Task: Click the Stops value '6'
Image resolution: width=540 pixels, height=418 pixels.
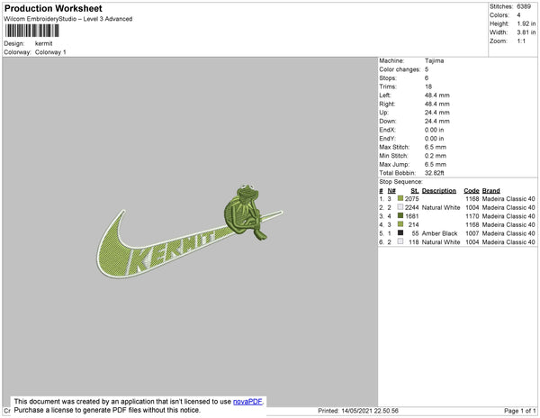Action: (427, 77)
